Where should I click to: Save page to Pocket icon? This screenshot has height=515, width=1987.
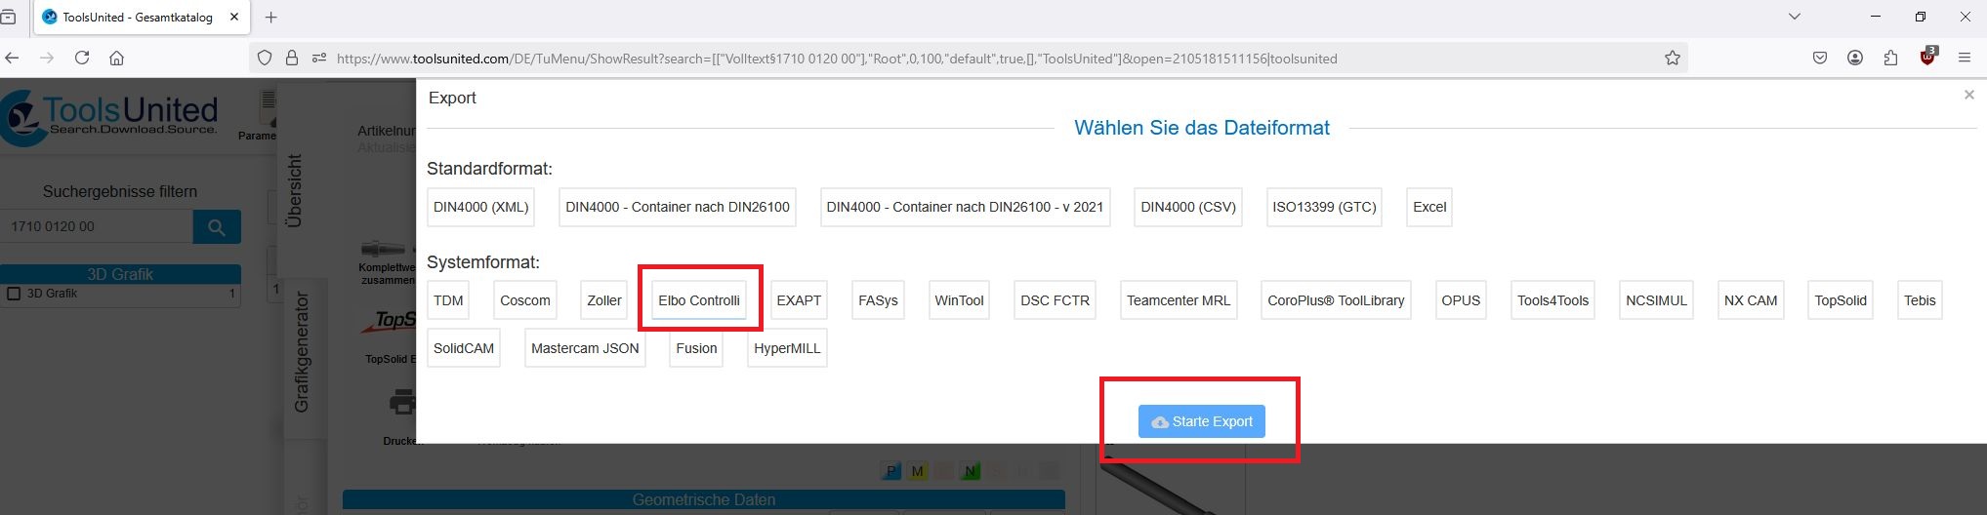coord(1820,59)
